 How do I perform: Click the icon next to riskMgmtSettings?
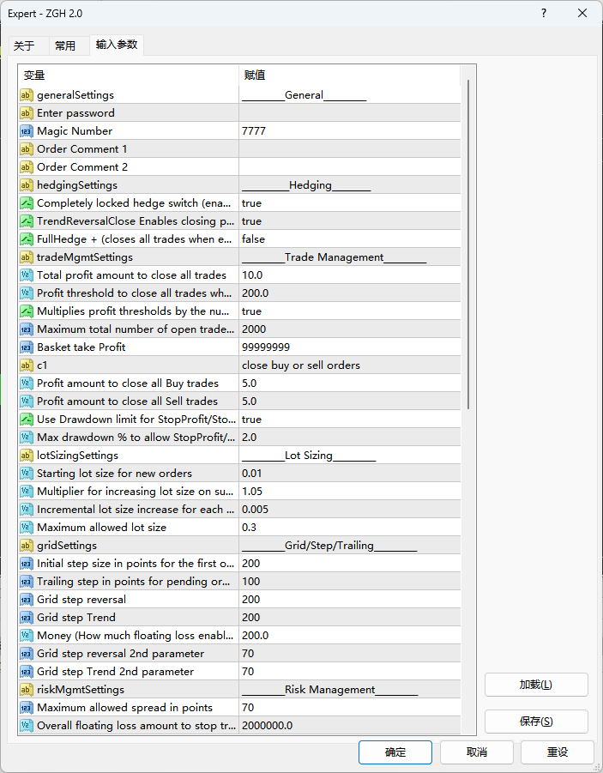[x=26, y=690]
